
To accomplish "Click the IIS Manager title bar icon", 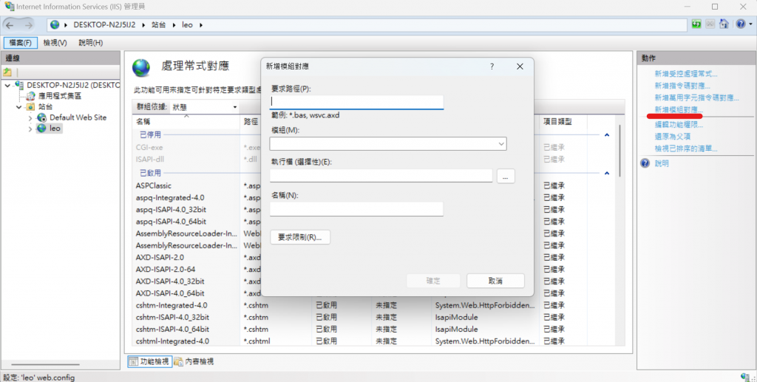I will point(9,6).
